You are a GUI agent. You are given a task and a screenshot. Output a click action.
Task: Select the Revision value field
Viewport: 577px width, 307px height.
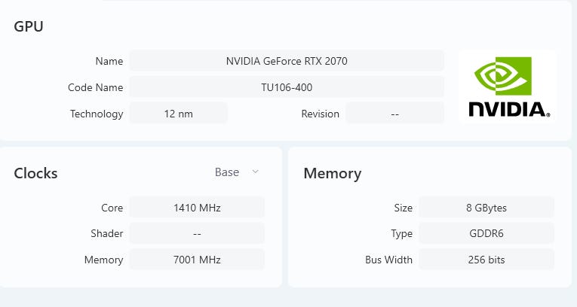click(394, 114)
